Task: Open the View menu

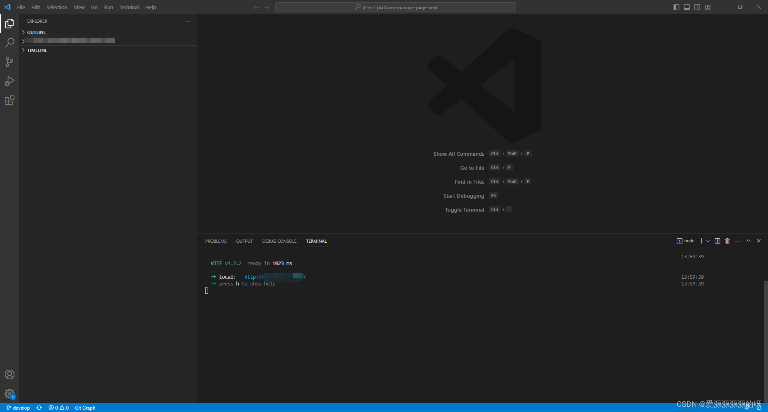Action: click(x=79, y=7)
